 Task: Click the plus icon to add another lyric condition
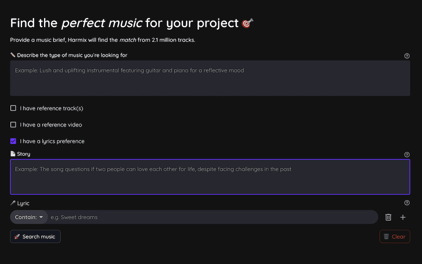[403, 217]
